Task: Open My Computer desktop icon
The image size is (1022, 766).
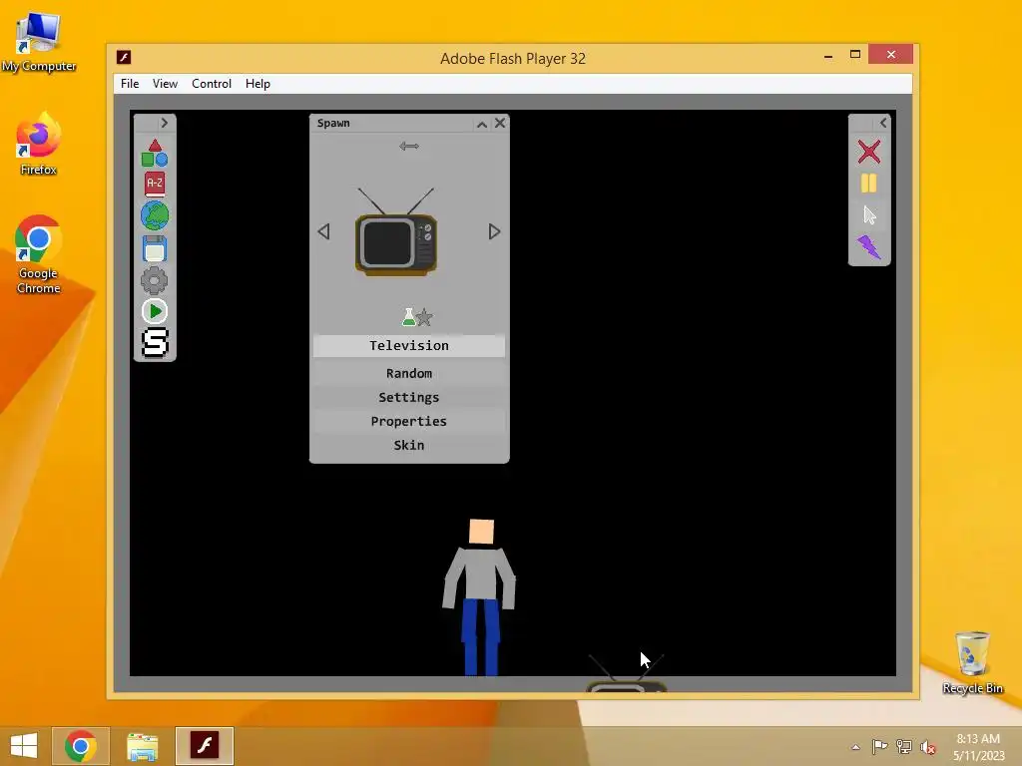Action: (39, 42)
